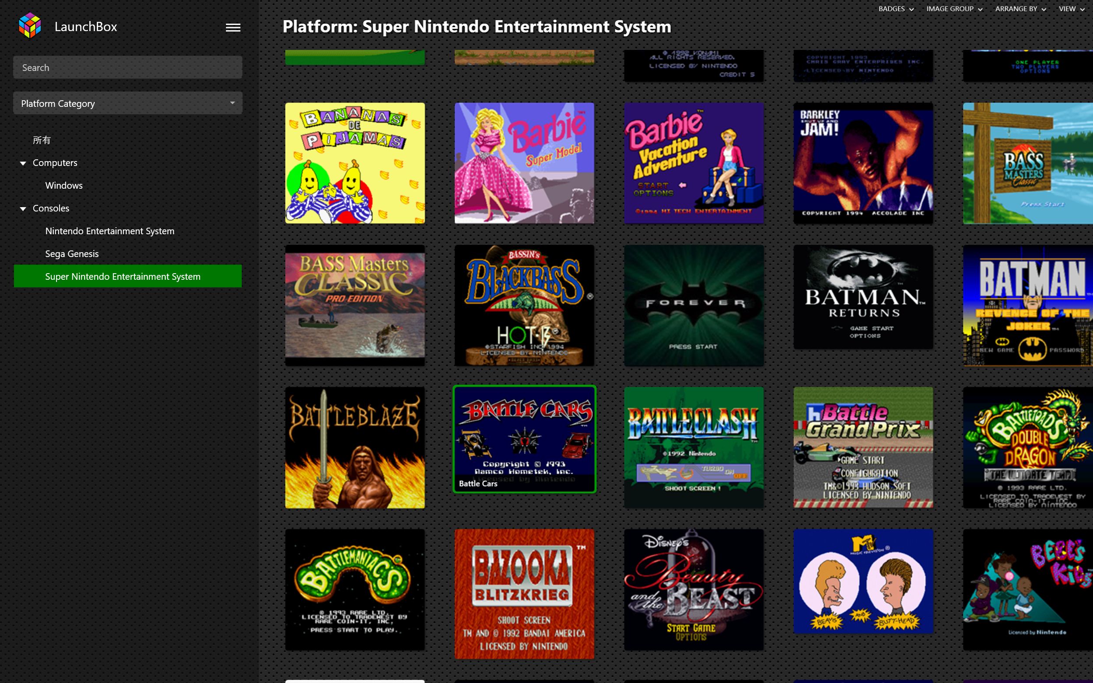Image resolution: width=1093 pixels, height=683 pixels.
Task: Open the hamburger navigation menu
Action: coord(233,27)
